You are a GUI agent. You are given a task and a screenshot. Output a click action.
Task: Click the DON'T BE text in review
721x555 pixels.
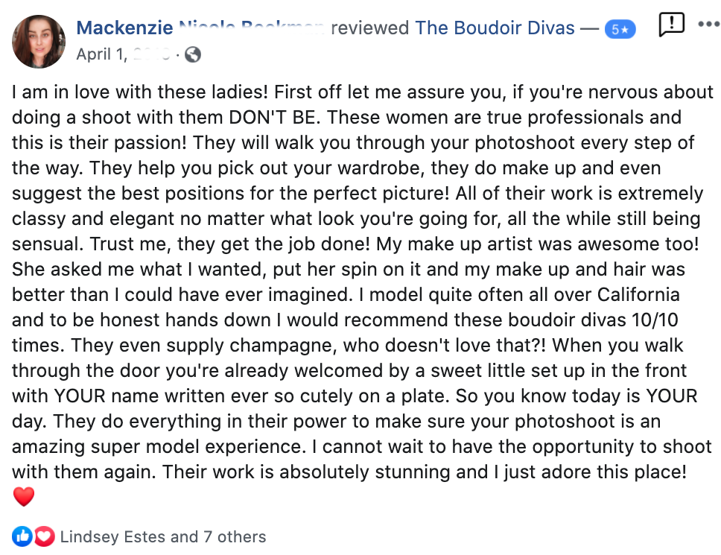[273, 117]
